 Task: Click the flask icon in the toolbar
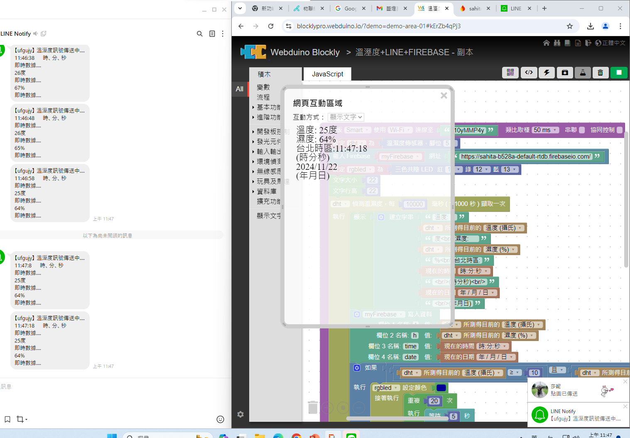click(x=583, y=73)
